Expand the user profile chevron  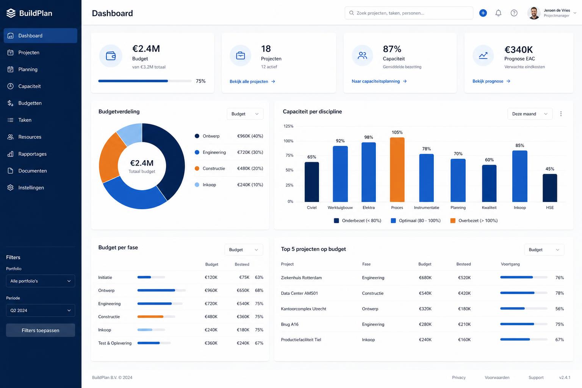point(575,13)
